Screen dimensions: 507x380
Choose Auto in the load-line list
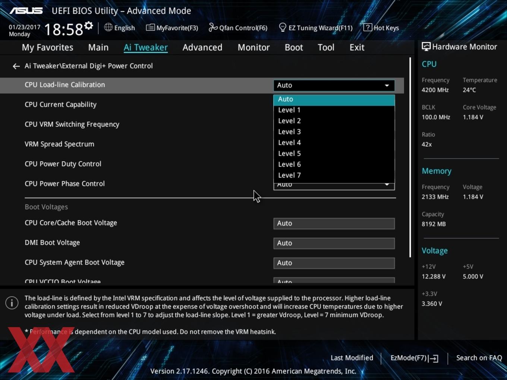pyautogui.click(x=334, y=99)
